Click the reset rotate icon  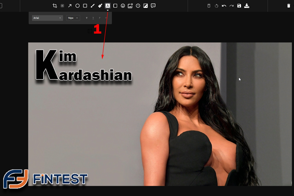point(216,6)
